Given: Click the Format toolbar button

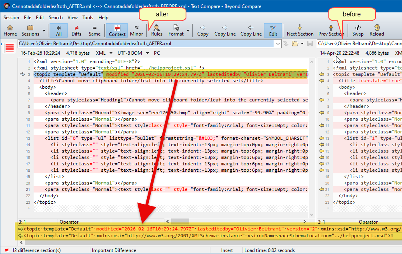Looking at the screenshot, I should (176, 30).
